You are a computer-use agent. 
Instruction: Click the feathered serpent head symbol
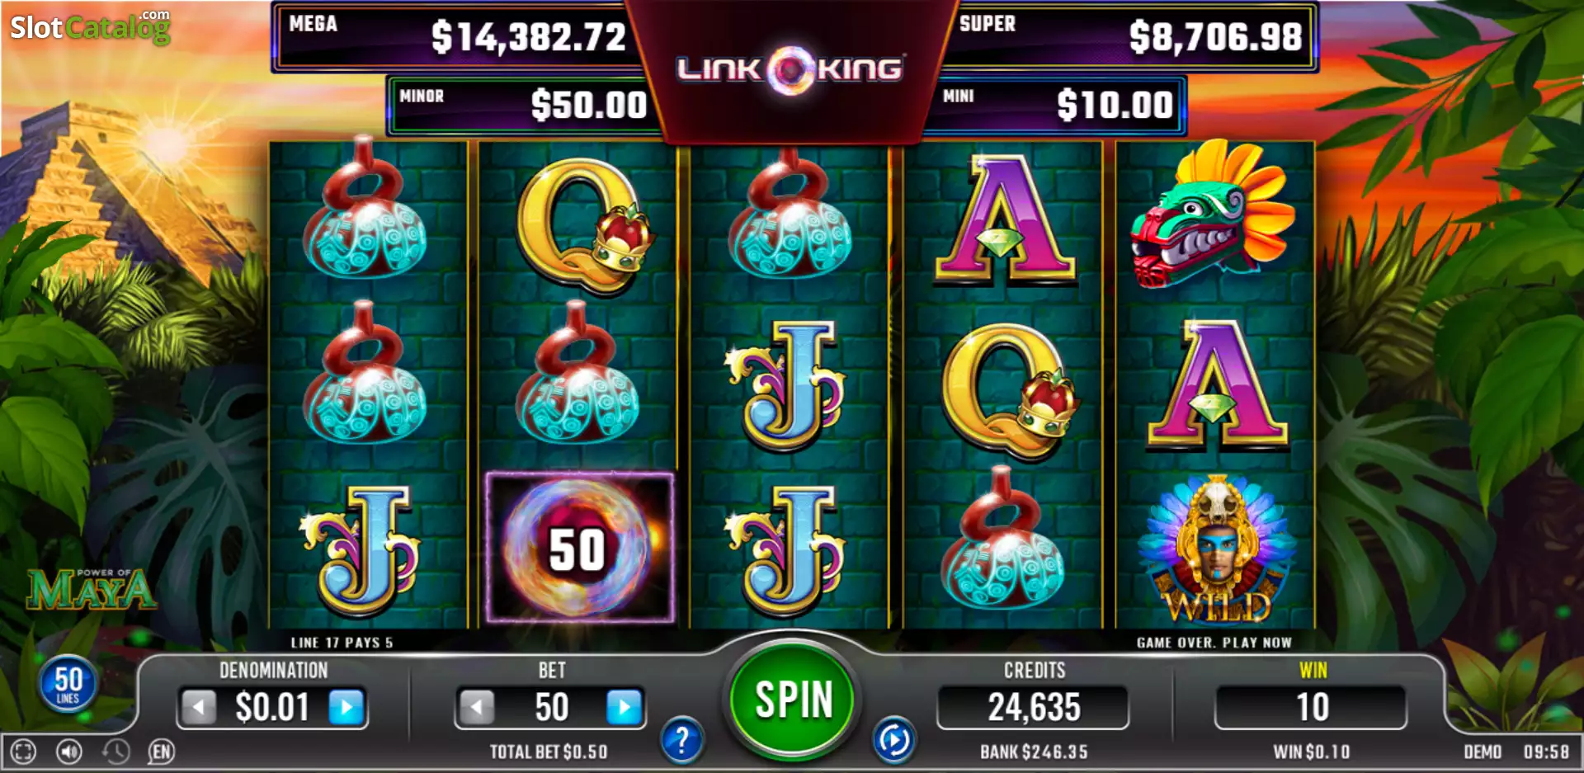1211,214
